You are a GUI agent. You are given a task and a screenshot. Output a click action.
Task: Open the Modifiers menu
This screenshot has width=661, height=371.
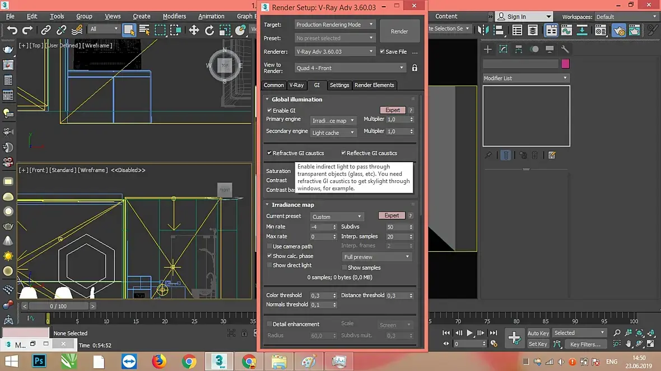click(174, 16)
